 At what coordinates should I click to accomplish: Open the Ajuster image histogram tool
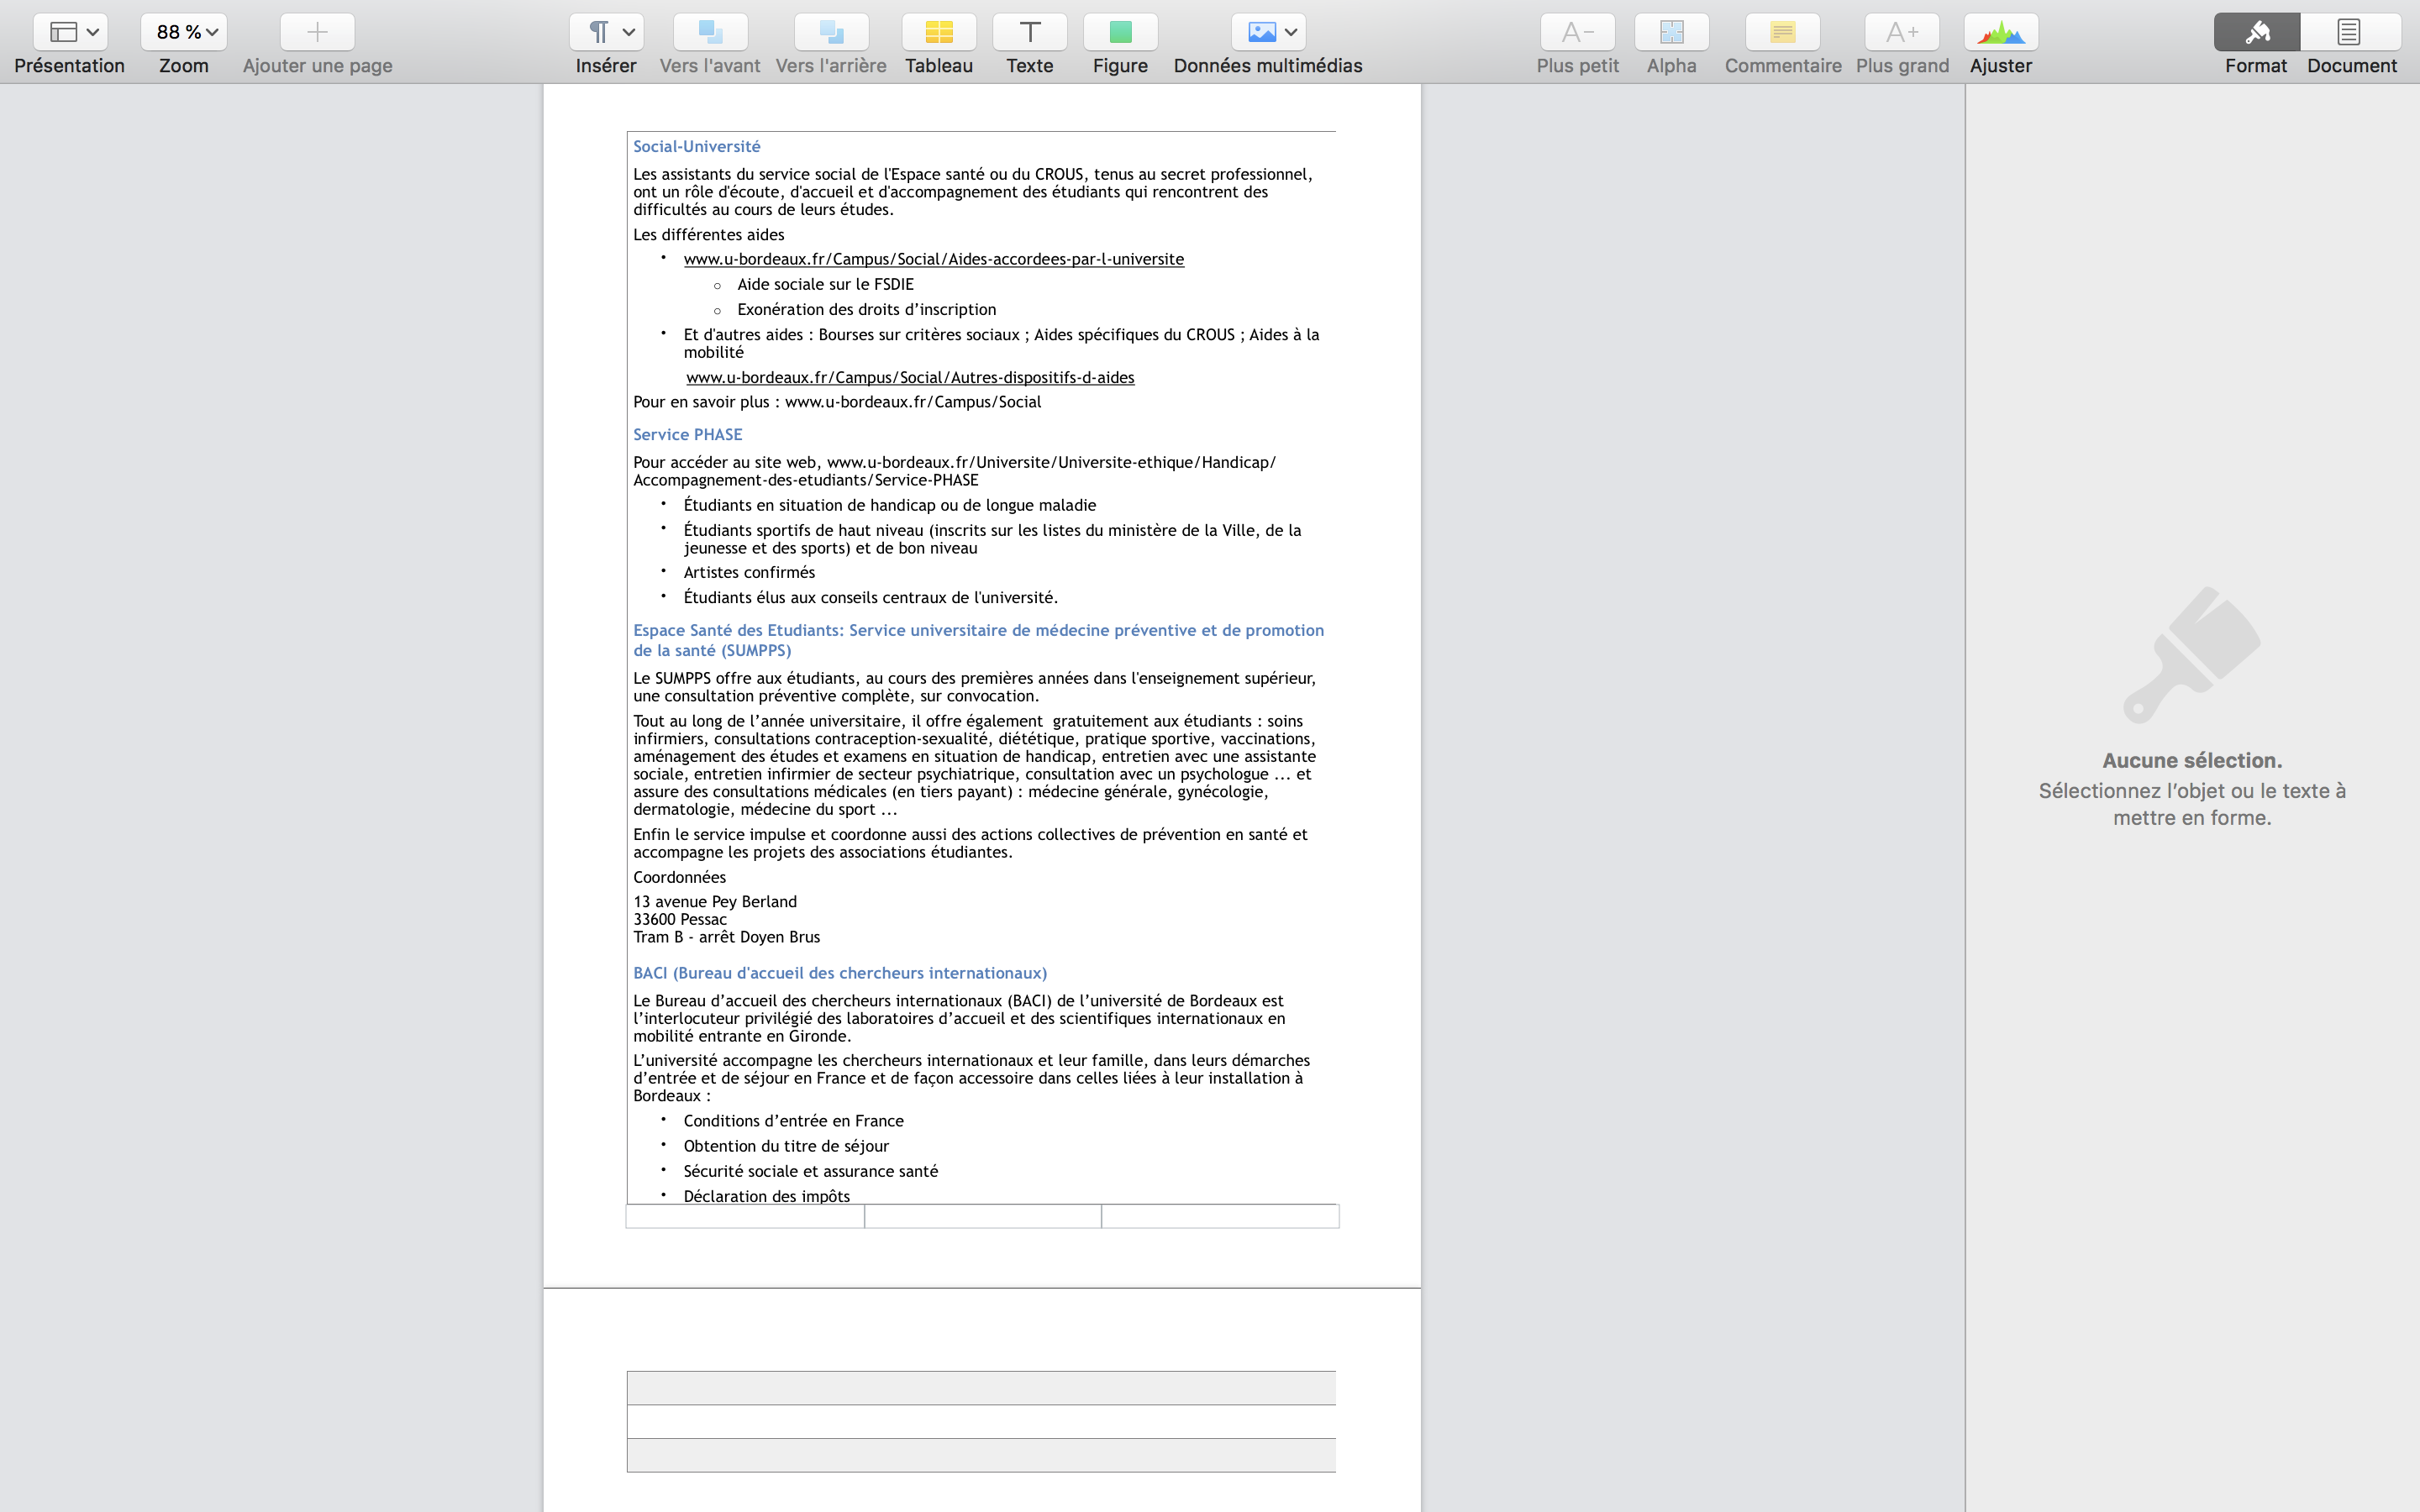[2000, 32]
